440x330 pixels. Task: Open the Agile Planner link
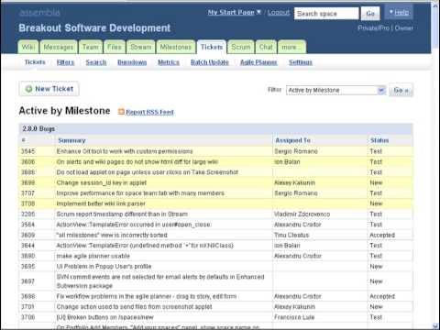click(258, 62)
